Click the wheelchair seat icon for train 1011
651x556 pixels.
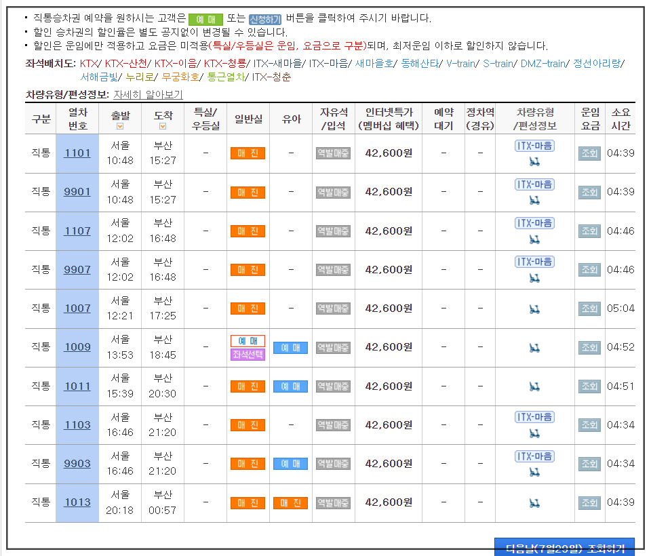534,386
